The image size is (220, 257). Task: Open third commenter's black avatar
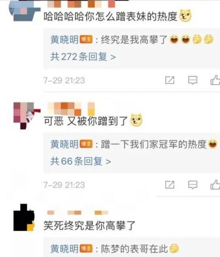(24, 218)
